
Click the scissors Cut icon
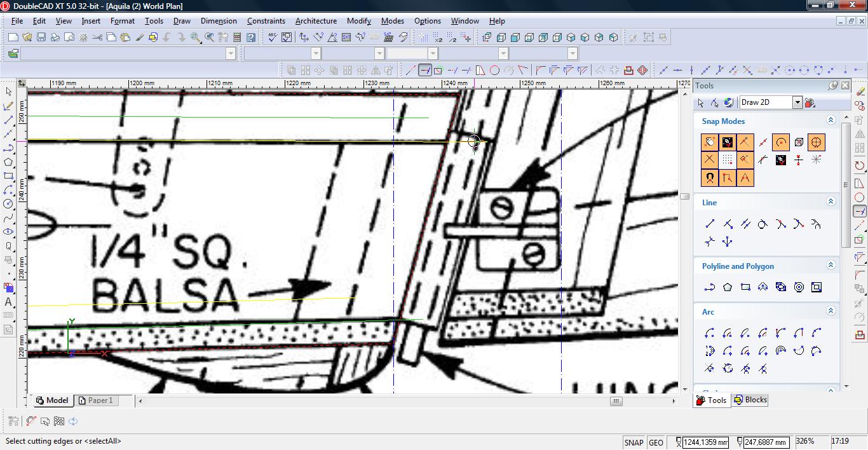pyautogui.click(x=97, y=37)
